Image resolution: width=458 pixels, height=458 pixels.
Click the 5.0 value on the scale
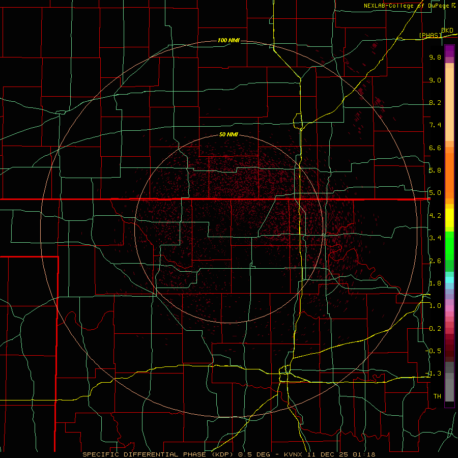click(x=435, y=193)
